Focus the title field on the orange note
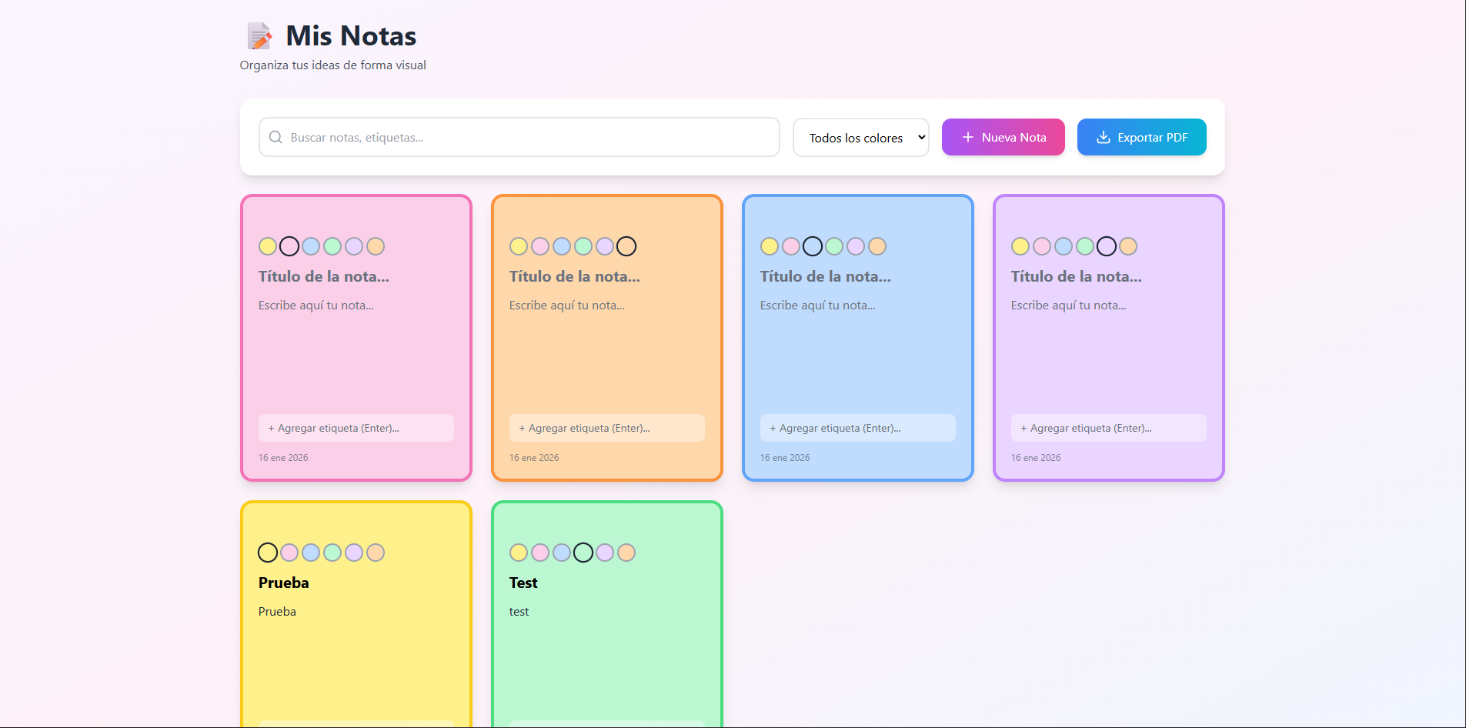The width and height of the screenshot is (1466, 728). [607, 276]
